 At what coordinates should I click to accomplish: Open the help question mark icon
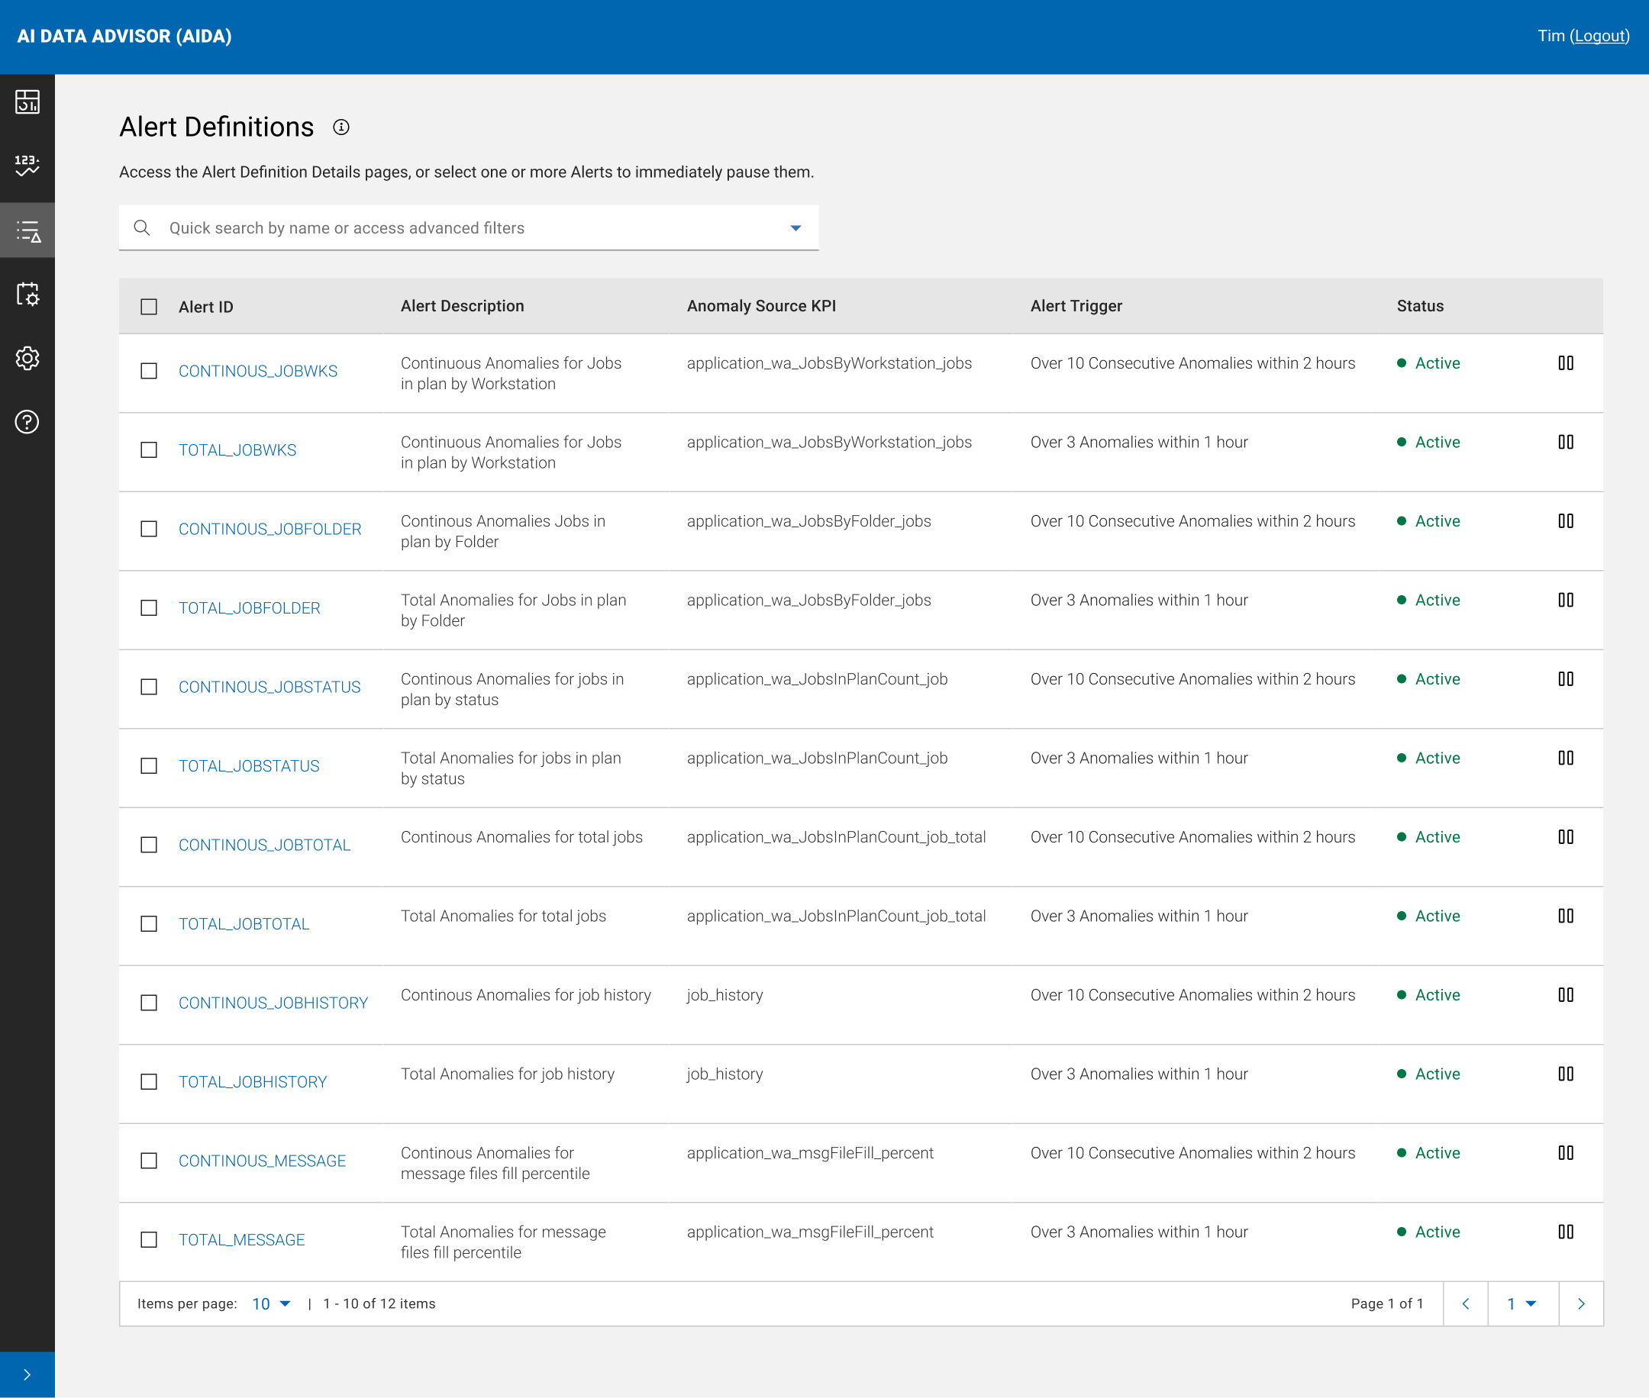27,422
